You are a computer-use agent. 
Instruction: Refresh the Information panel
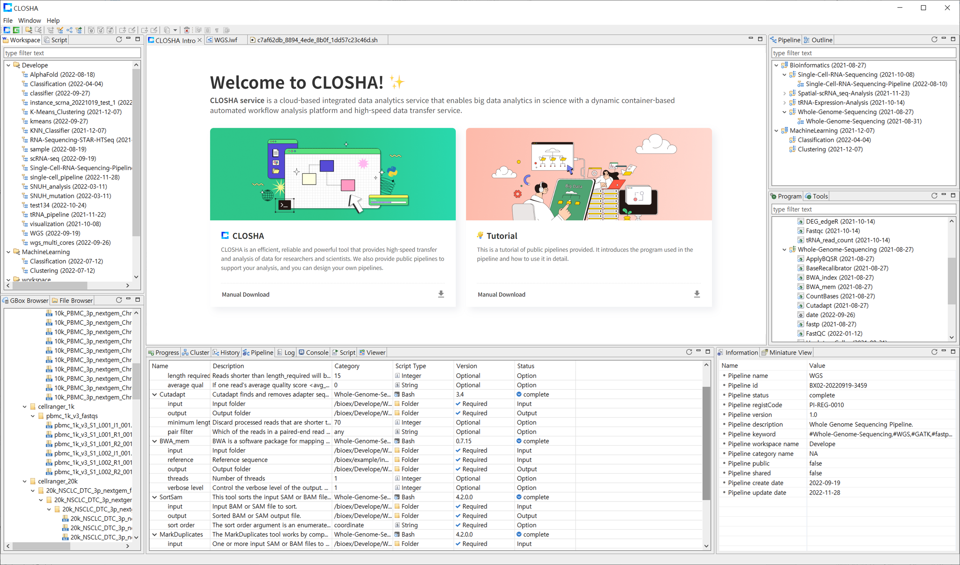pos(934,352)
